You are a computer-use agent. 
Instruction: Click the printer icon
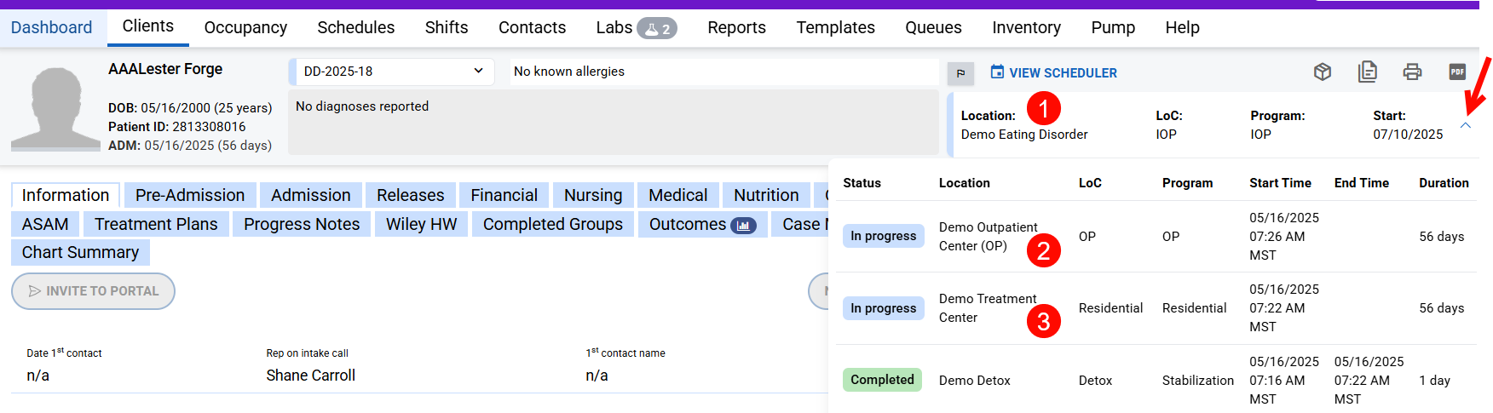pyautogui.click(x=1412, y=72)
